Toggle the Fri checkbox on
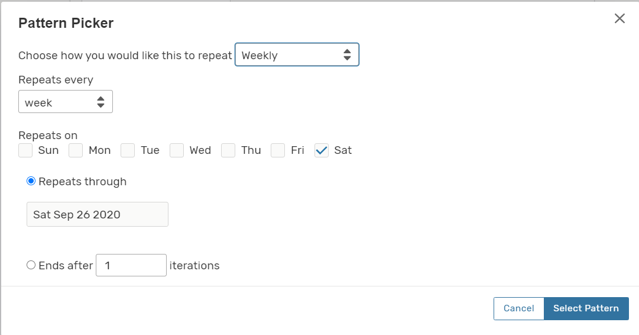This screenshot has height=335, width=639. pos(278,150)
